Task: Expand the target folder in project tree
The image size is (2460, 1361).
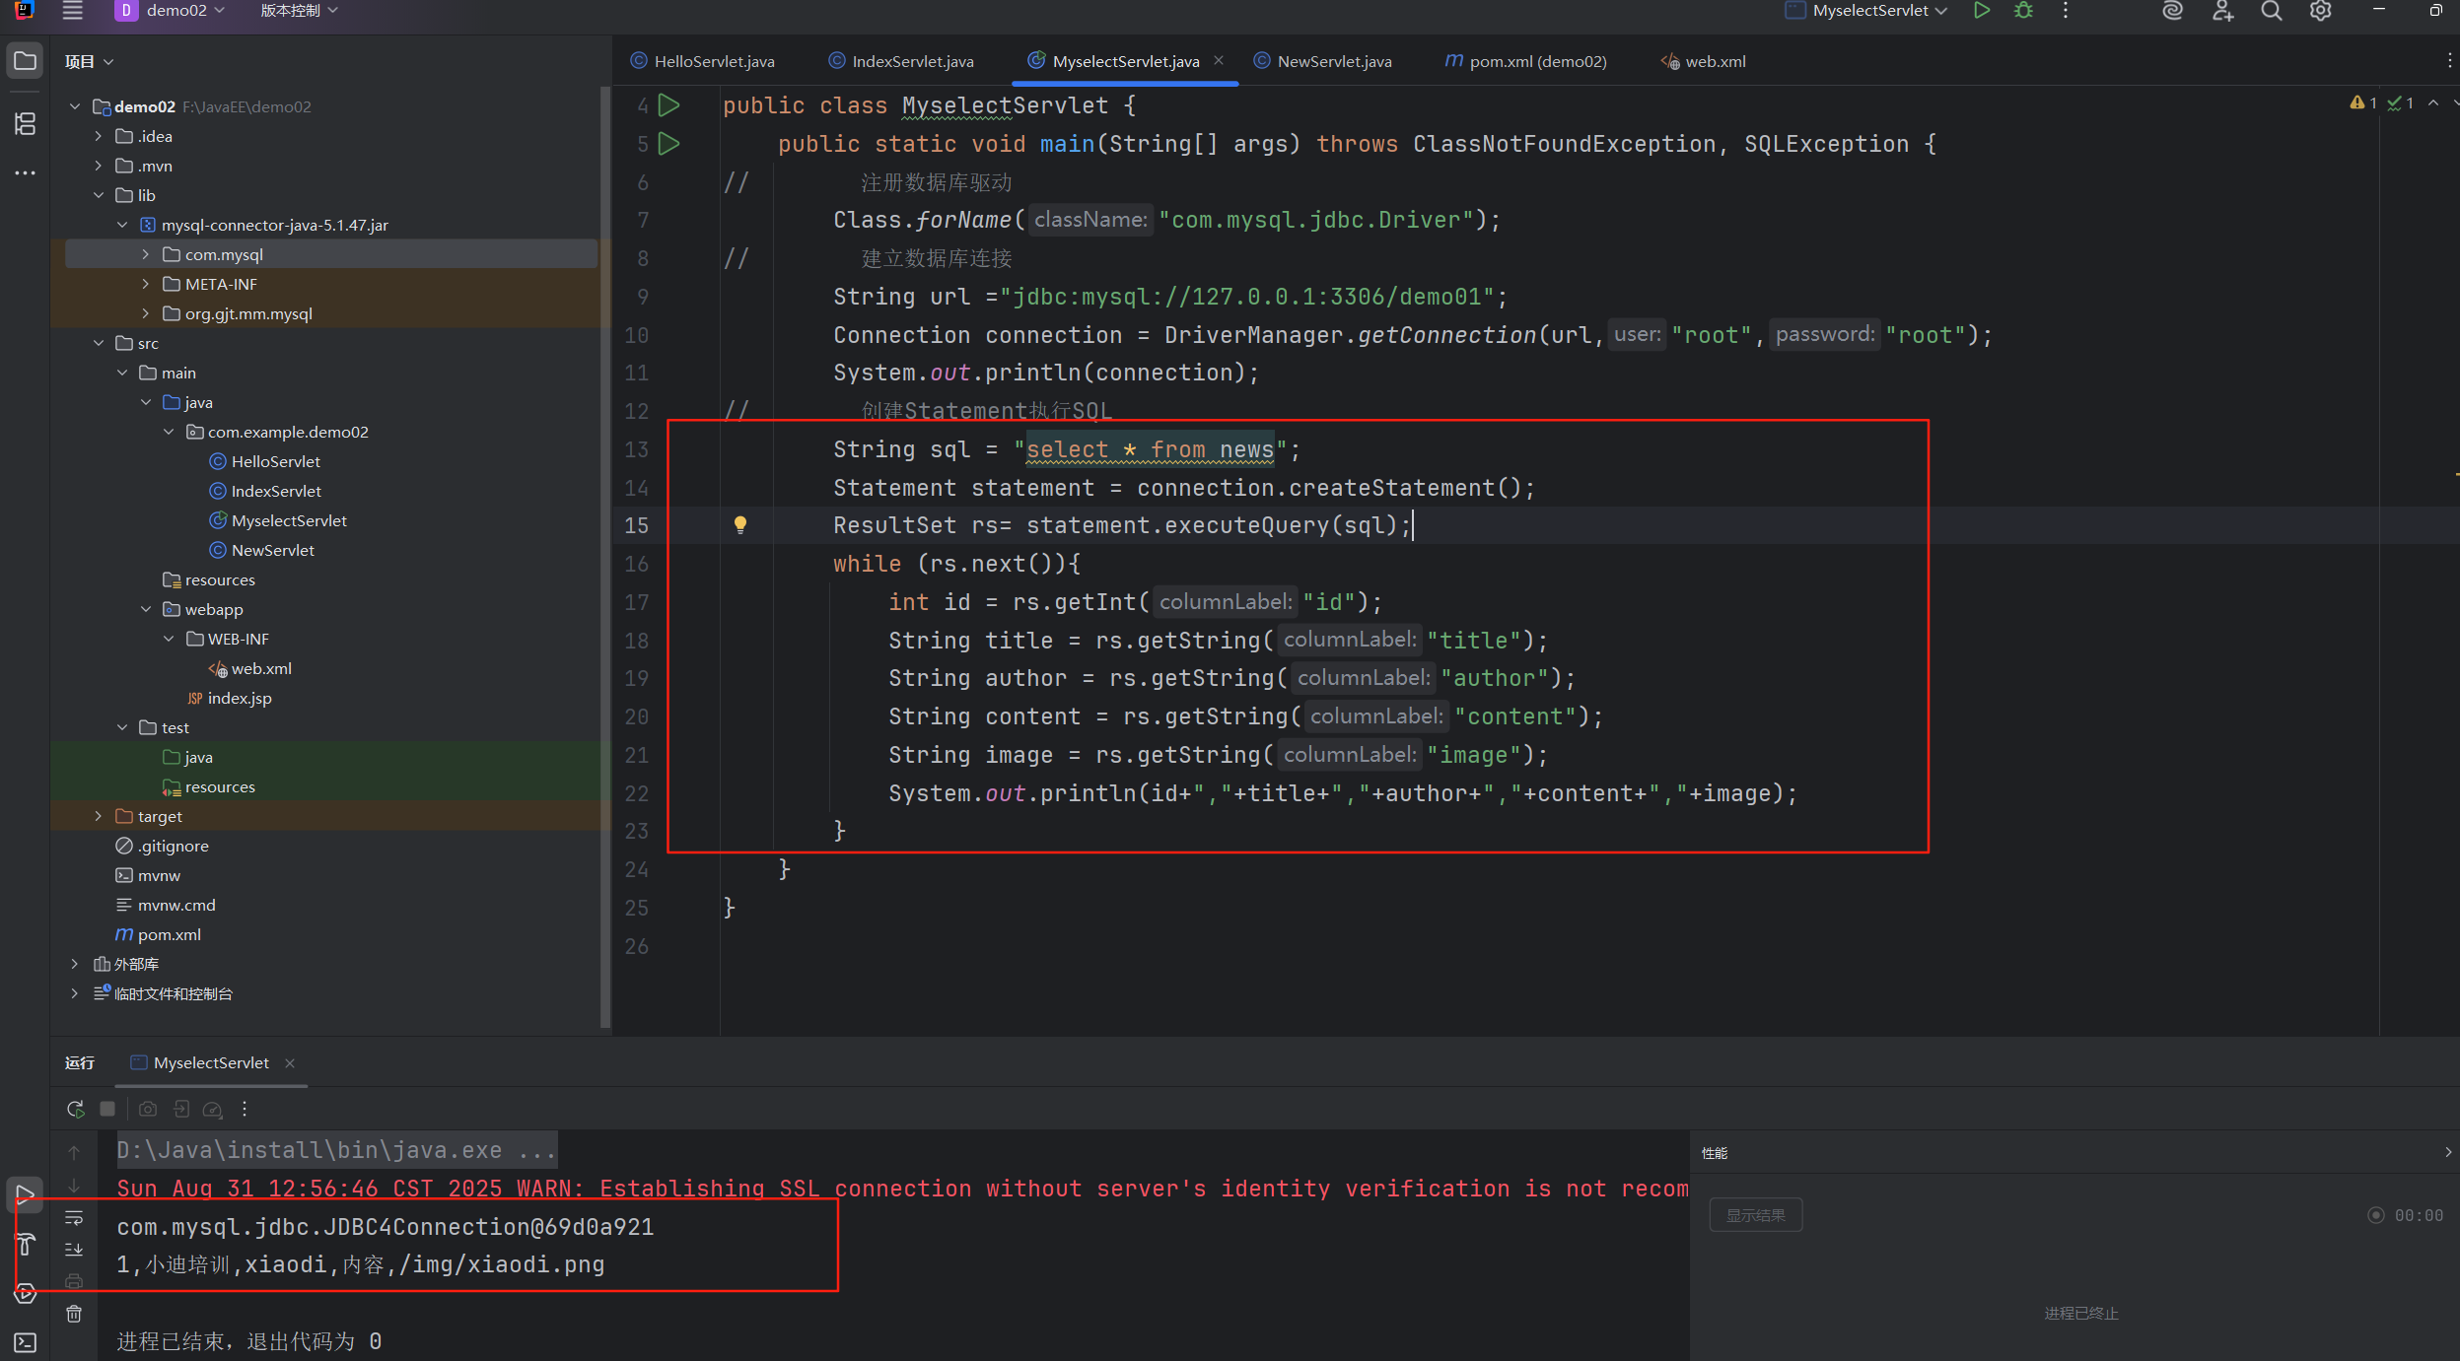Action: point(99,816)
